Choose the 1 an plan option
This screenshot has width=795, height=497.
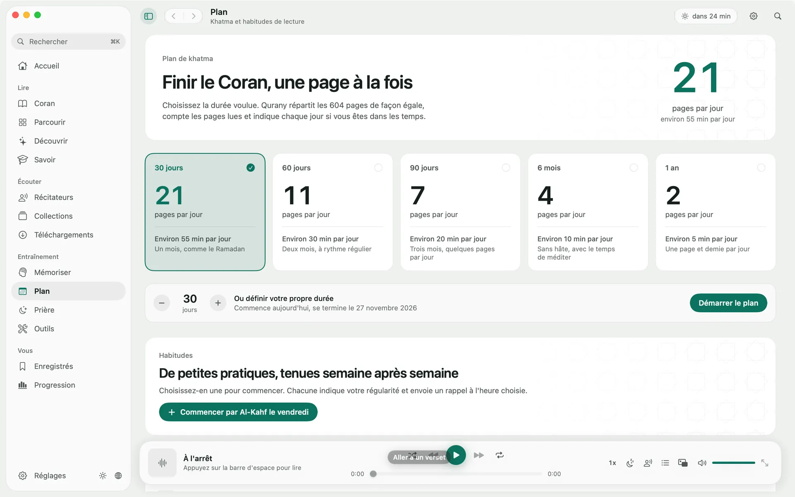(715, 212)
